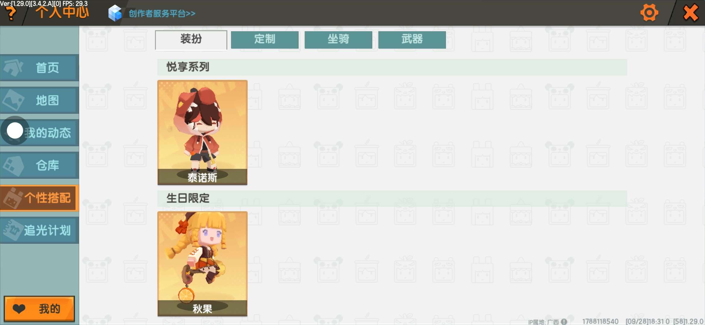The image size is (705, 325).
Task: Click the blue cube creator platform icon
Action: (x=115, y=13)
